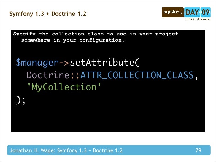Click the line 'somewhere in your configuration.'

tap(73, 40)
